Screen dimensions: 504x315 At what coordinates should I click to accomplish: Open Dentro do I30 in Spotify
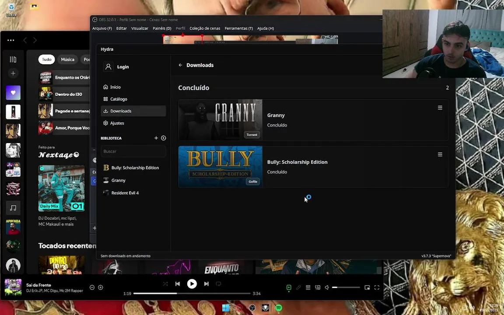[64, 94]
